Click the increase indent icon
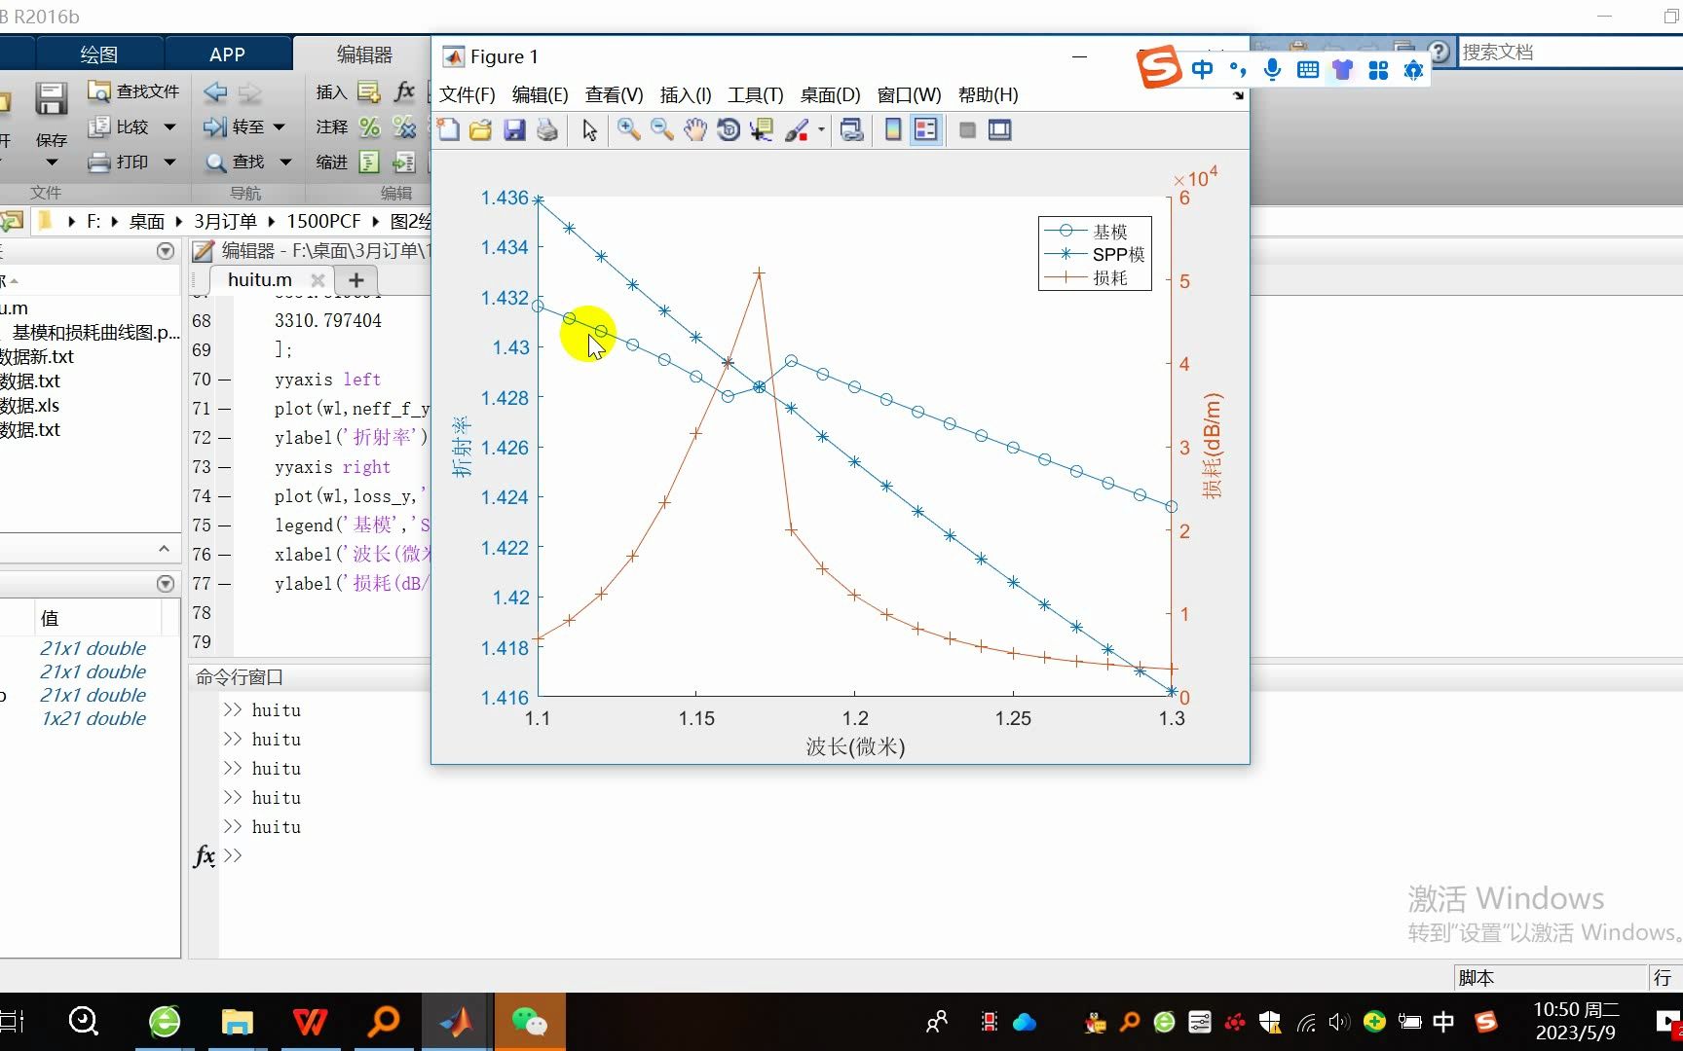The height and width of the screenshot is (1051, 1683). coord(403,162)
